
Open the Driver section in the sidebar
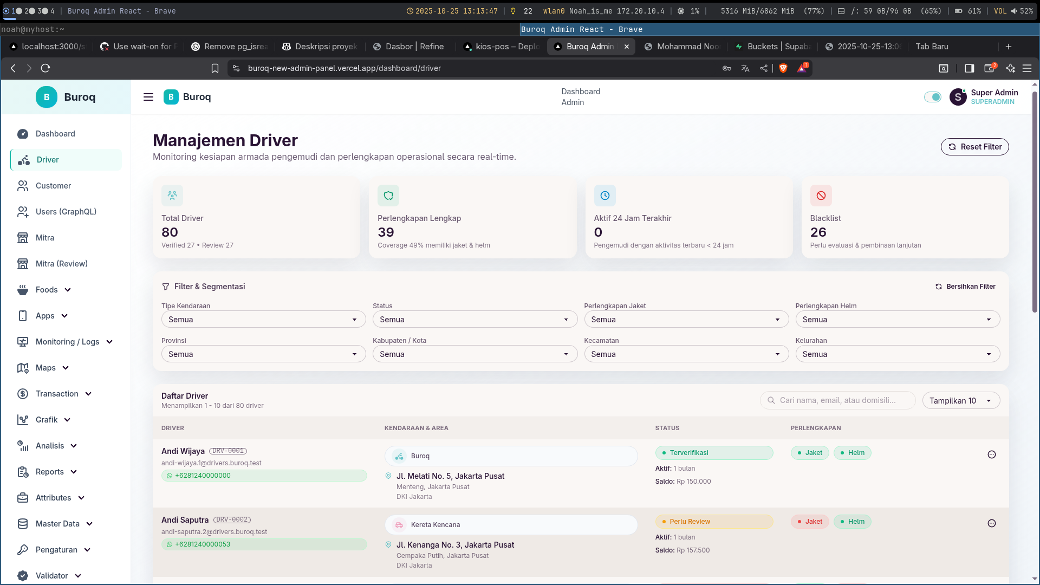coord(48,160)
